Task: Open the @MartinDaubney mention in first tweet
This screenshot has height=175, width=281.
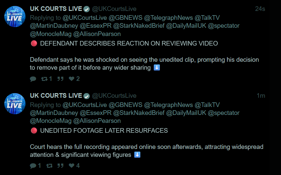Action: click(x=54, y=26)
